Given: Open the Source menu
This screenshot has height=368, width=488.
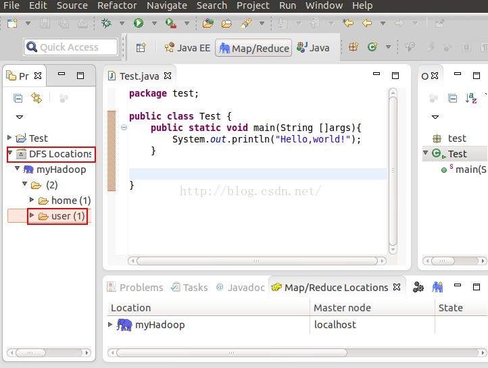Looking at the screenshot, I should (x=72, y=5).
